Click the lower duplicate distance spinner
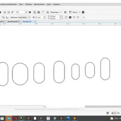 tap(61, 18)
